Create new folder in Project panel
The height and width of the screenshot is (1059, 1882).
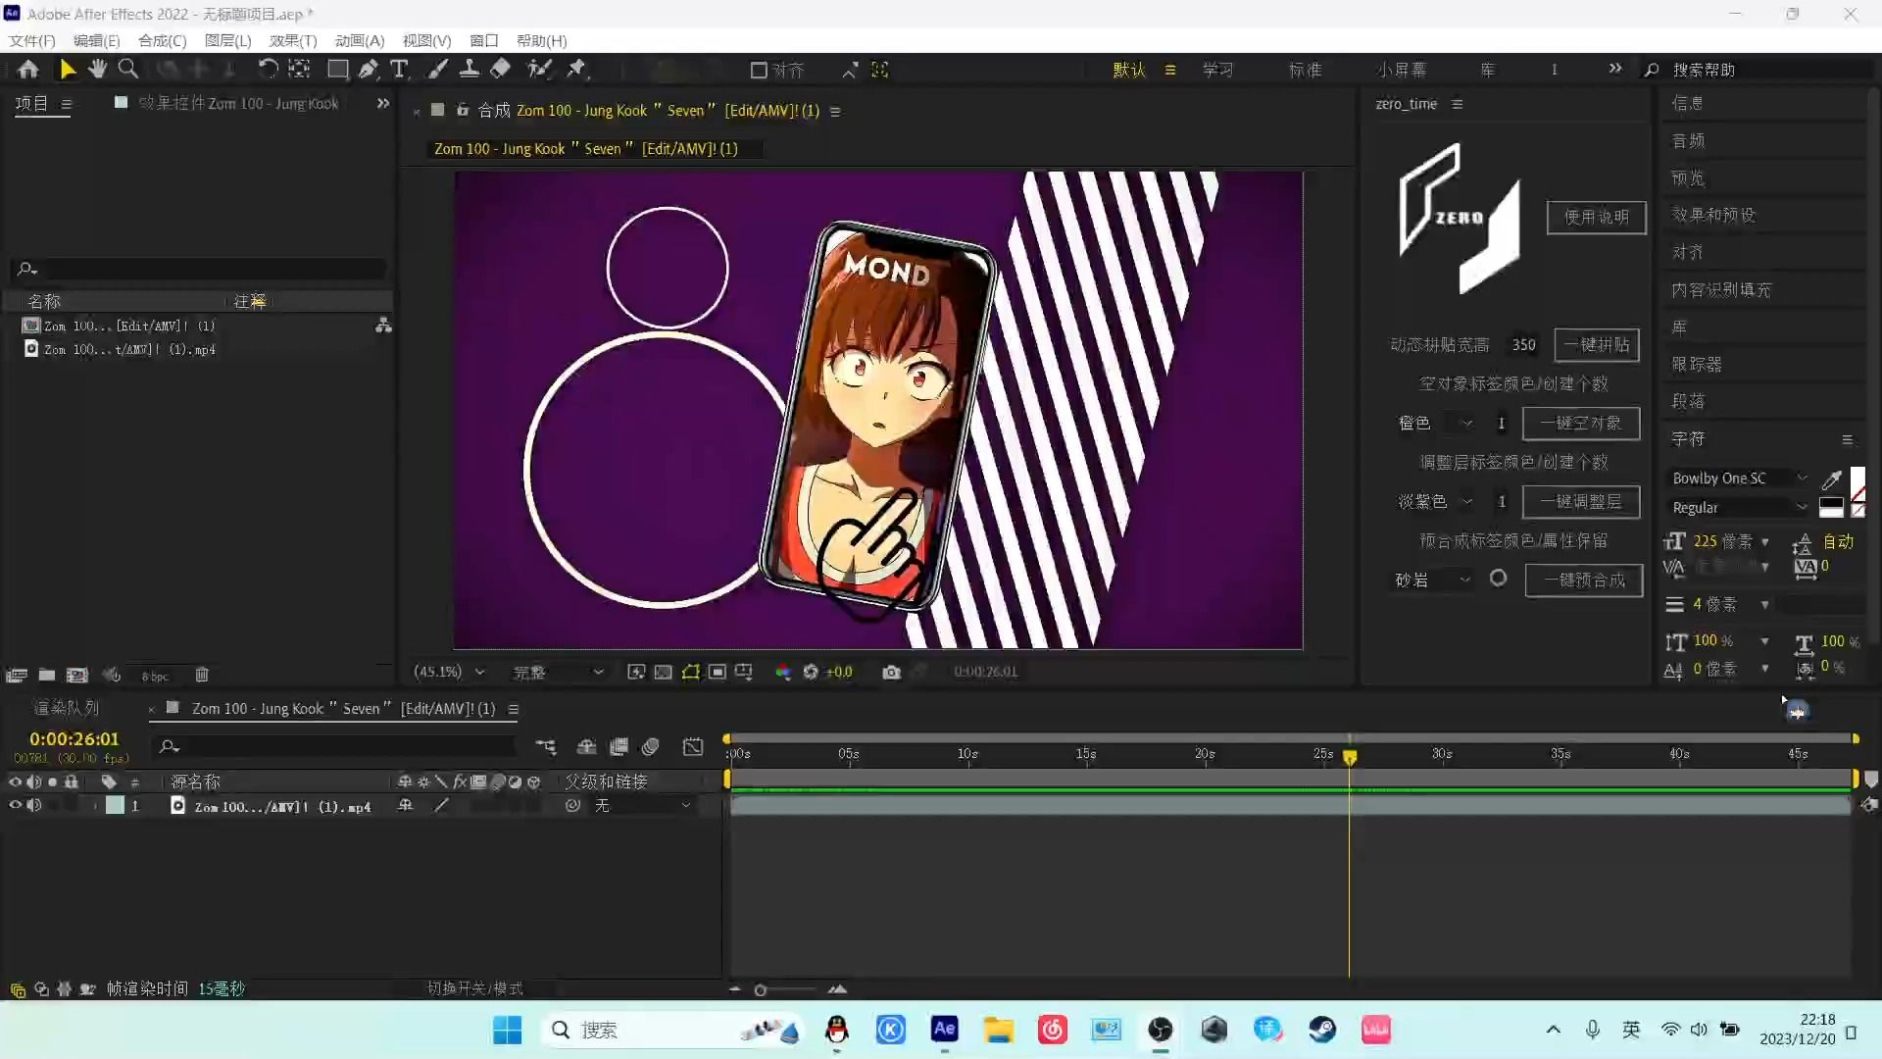(46, 675)
